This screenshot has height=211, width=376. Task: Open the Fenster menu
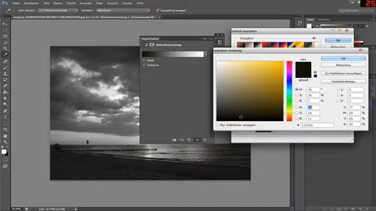127,4
